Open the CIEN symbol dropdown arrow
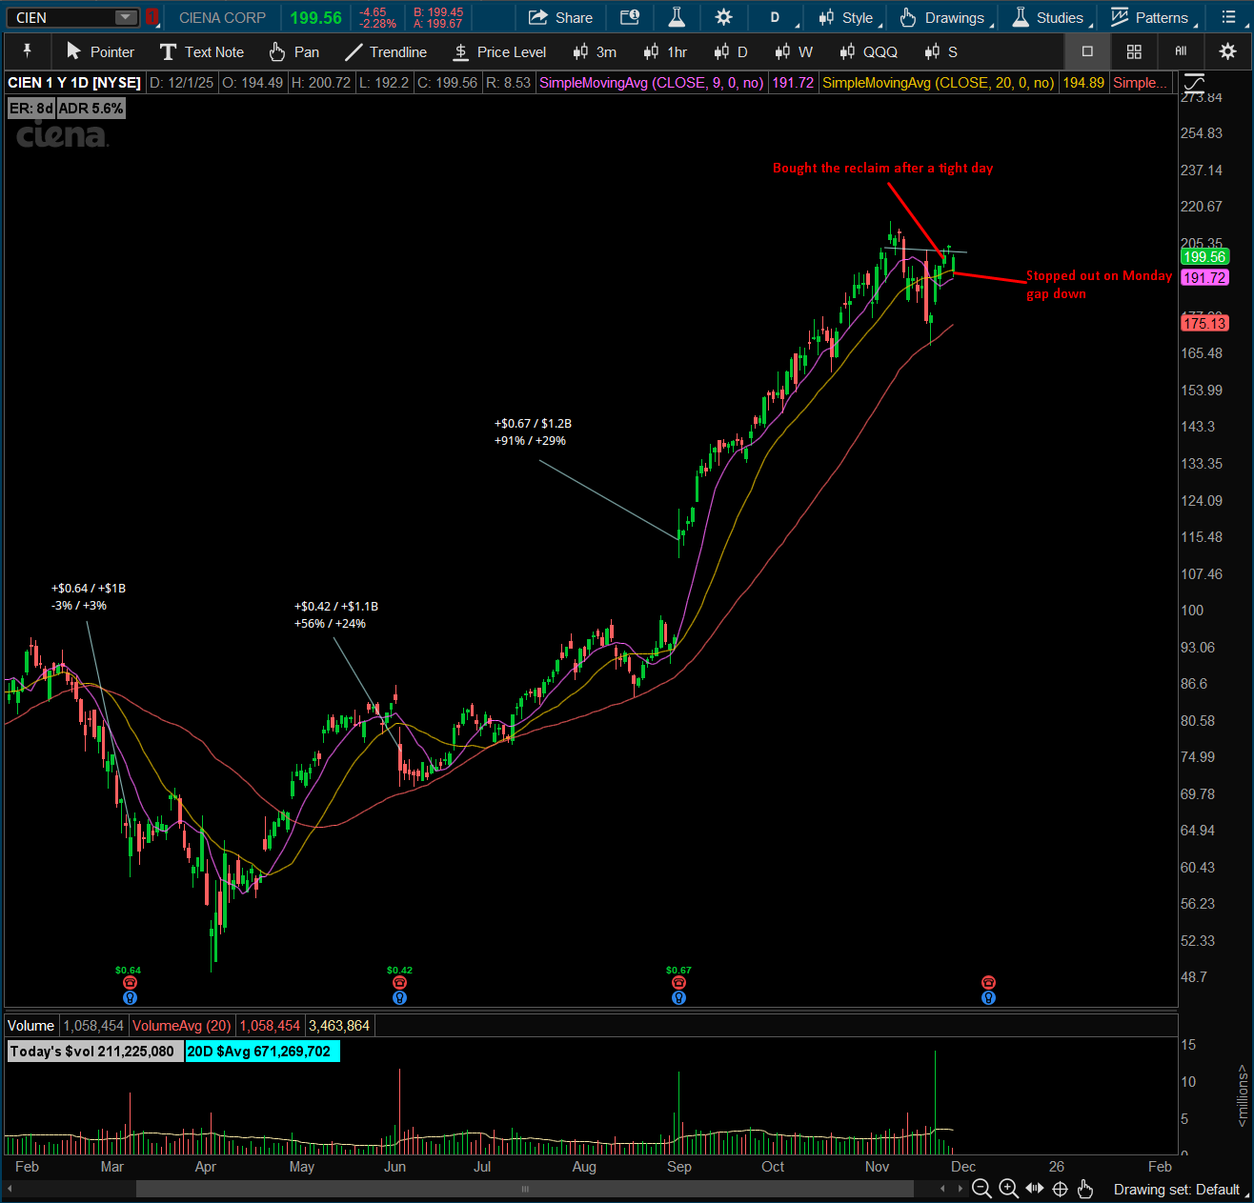Viewport: 1254px width, 1203px height. pyautogui.click(x=126, y=17)
